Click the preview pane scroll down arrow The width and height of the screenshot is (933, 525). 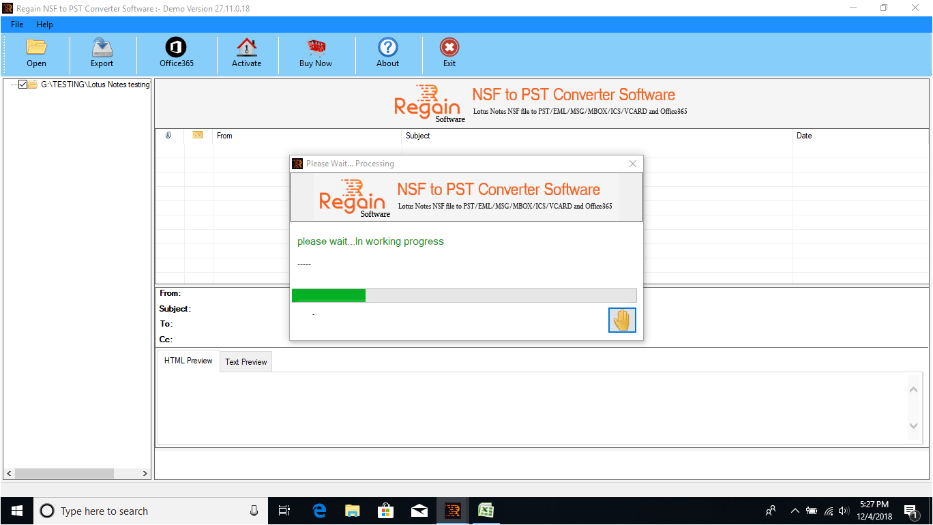click(914, 425)
